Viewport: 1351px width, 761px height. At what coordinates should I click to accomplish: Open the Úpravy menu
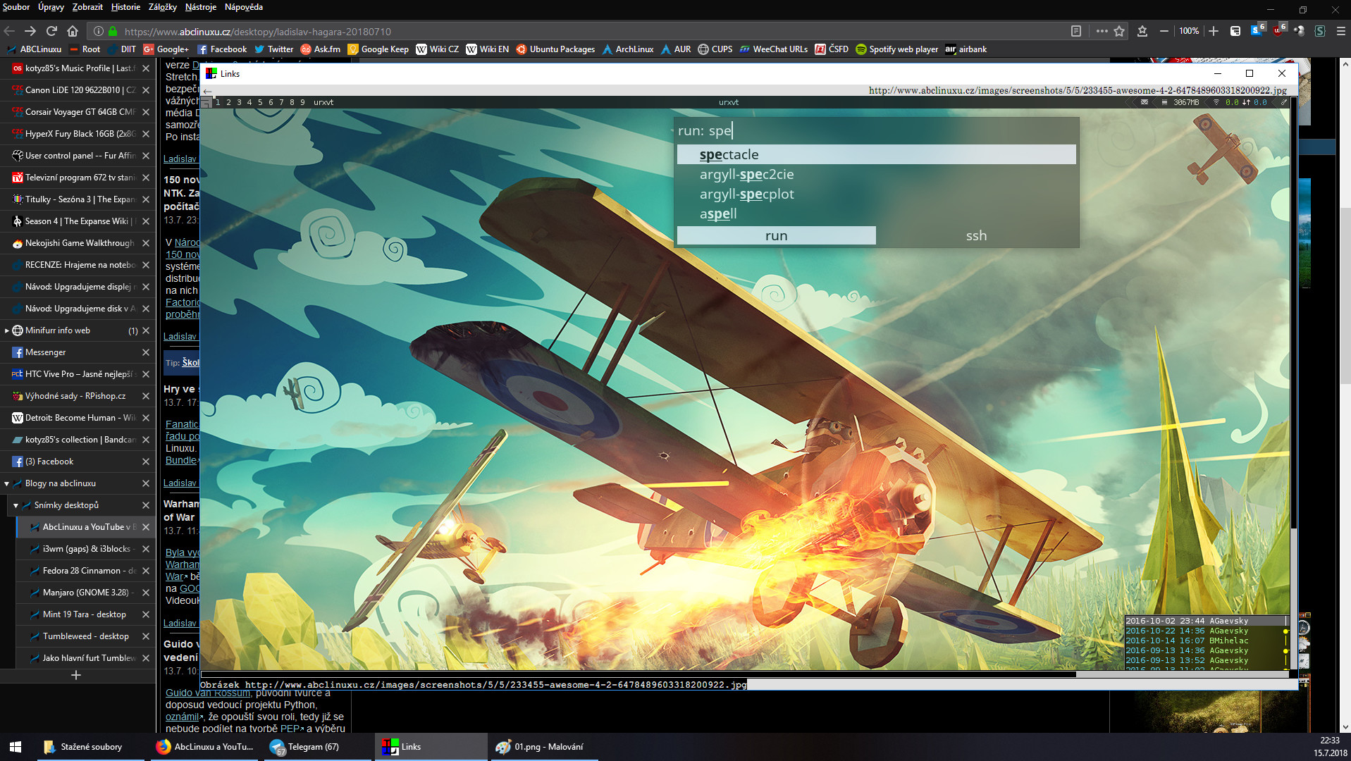(x=51, y=7)
